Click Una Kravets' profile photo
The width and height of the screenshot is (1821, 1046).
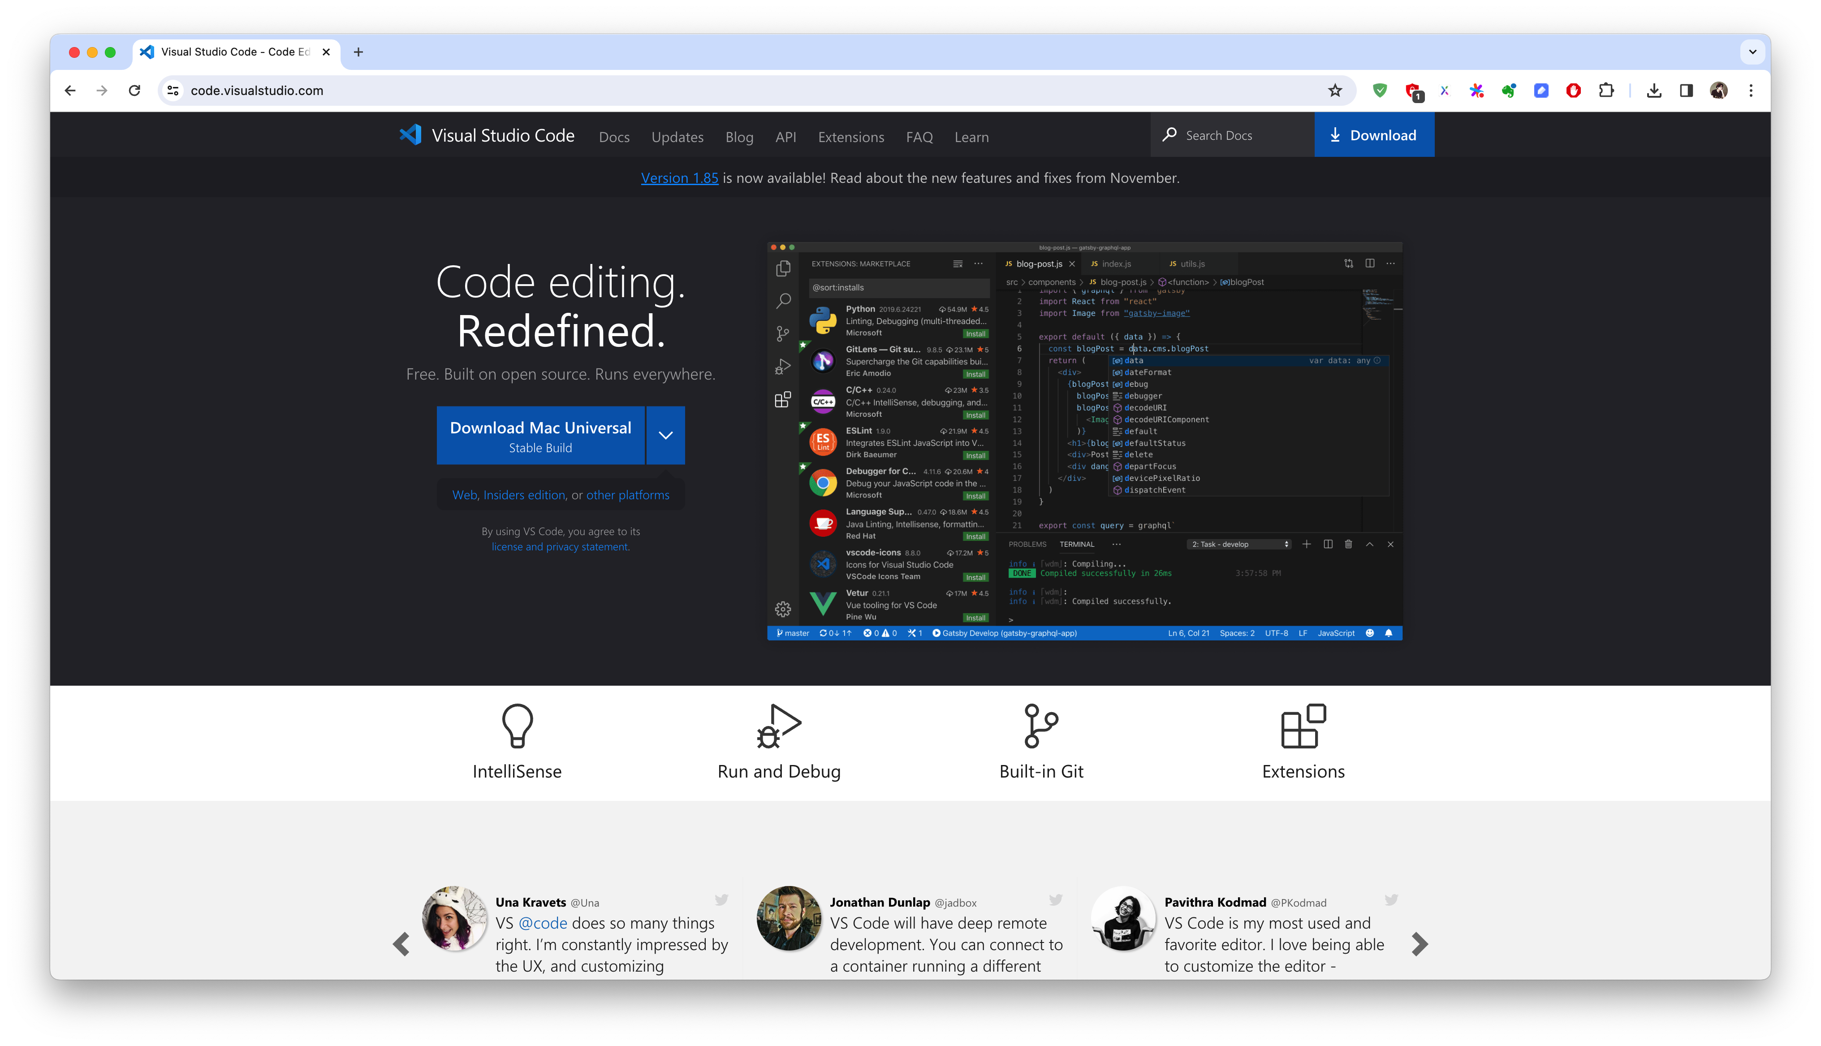click(x=454, y=918)
